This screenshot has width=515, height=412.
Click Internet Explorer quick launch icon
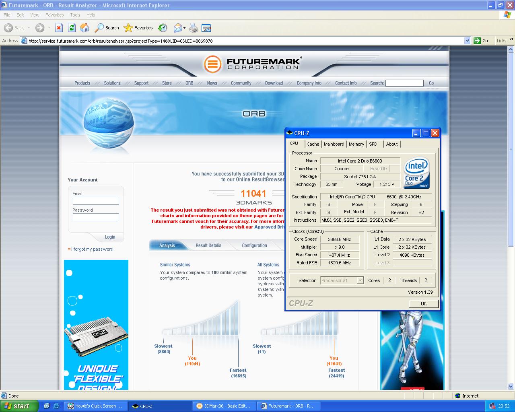(56, 406)
